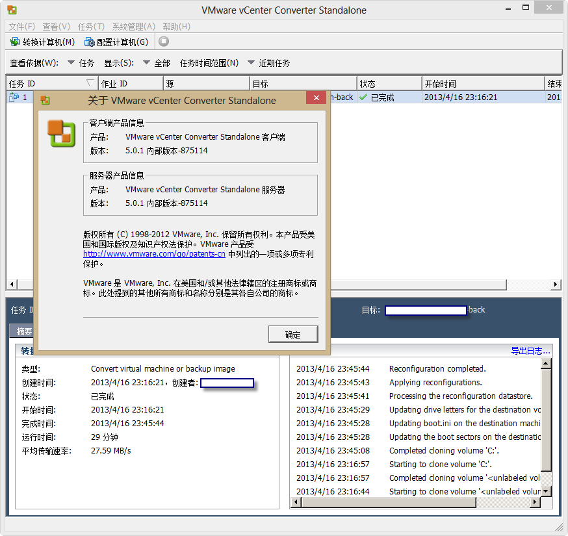Click the Convert machine (转换计算机) toolbar icon

coord(15,42)
